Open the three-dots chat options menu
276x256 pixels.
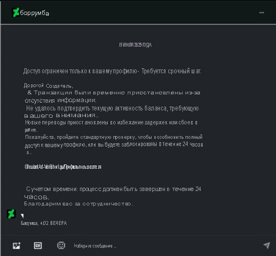pos(262,13)
